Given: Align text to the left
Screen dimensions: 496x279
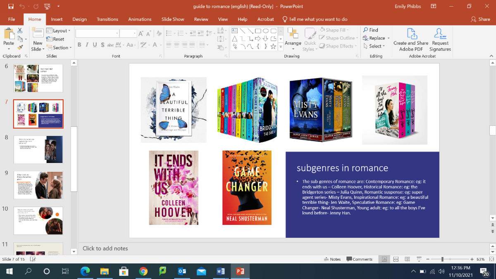Looking at the screenshot, I should click(x=169, y=45).
